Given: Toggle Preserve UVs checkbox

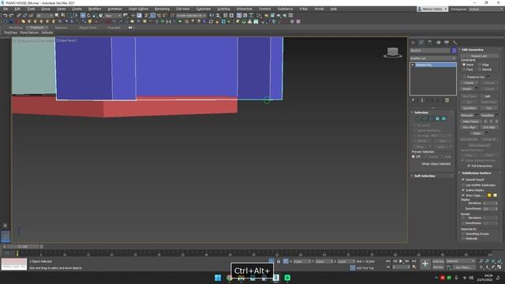Looking at the screenshot, I should 465,77.
